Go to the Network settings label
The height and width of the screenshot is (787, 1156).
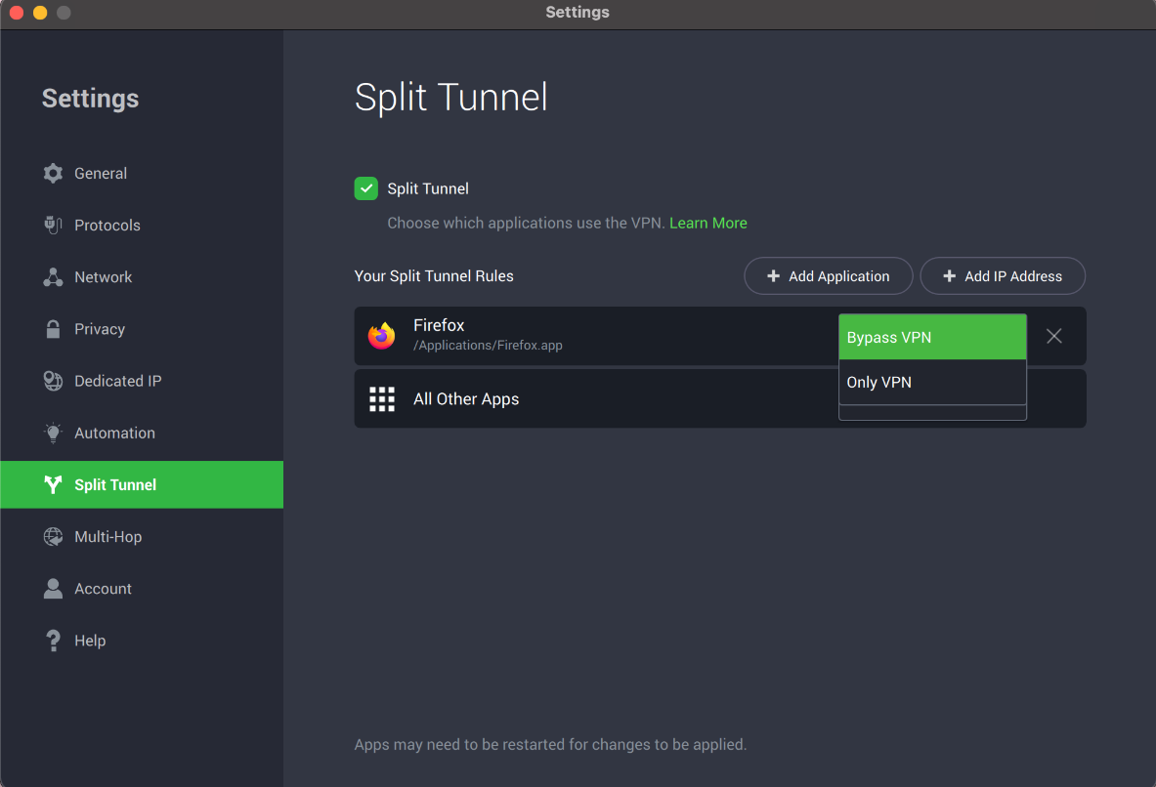click(x=103, y=277)
